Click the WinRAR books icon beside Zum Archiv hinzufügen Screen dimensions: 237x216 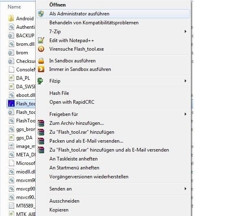41,123
